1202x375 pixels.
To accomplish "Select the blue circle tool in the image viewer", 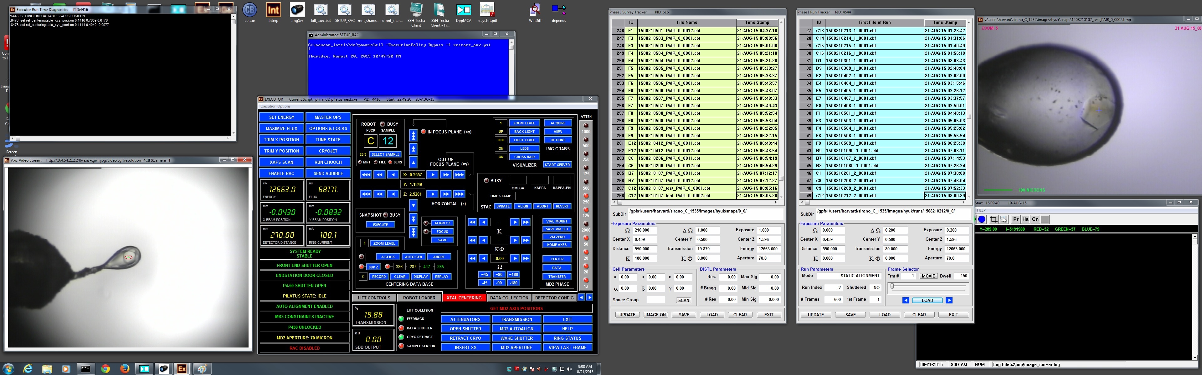I will (x=982, y=219).
